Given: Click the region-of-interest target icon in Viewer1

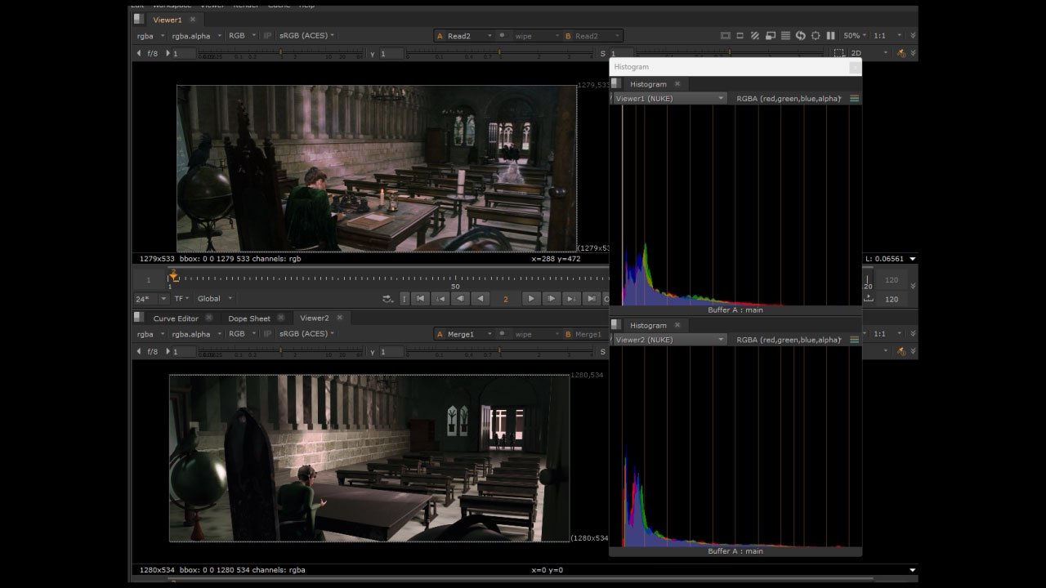Looking at the screenshot, I should click(x=816, y=36).
